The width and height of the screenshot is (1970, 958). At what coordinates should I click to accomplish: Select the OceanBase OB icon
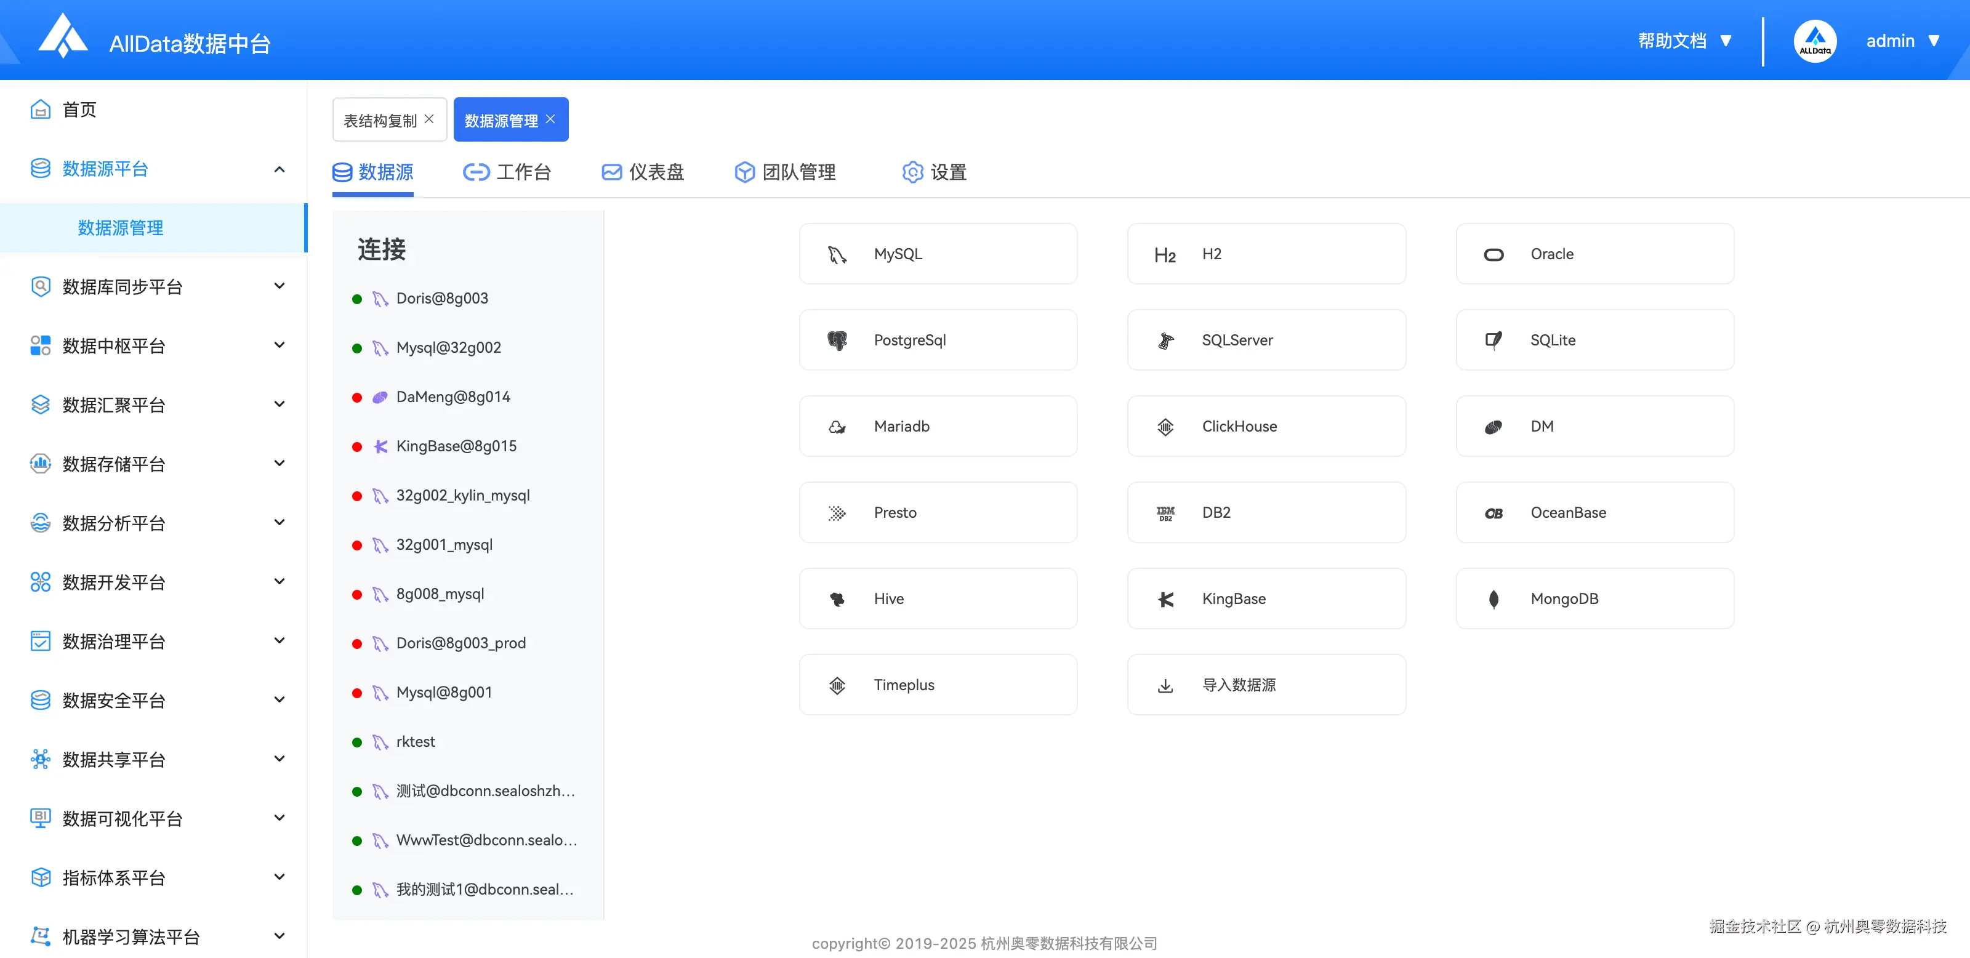click(x=1494, y=513)
